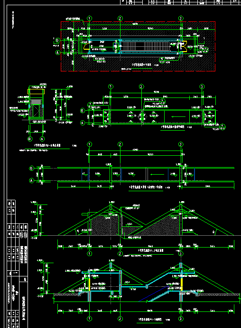The image size is (241, 328).
Task: Select the direction arrow in the third plan
Action: 158,174
